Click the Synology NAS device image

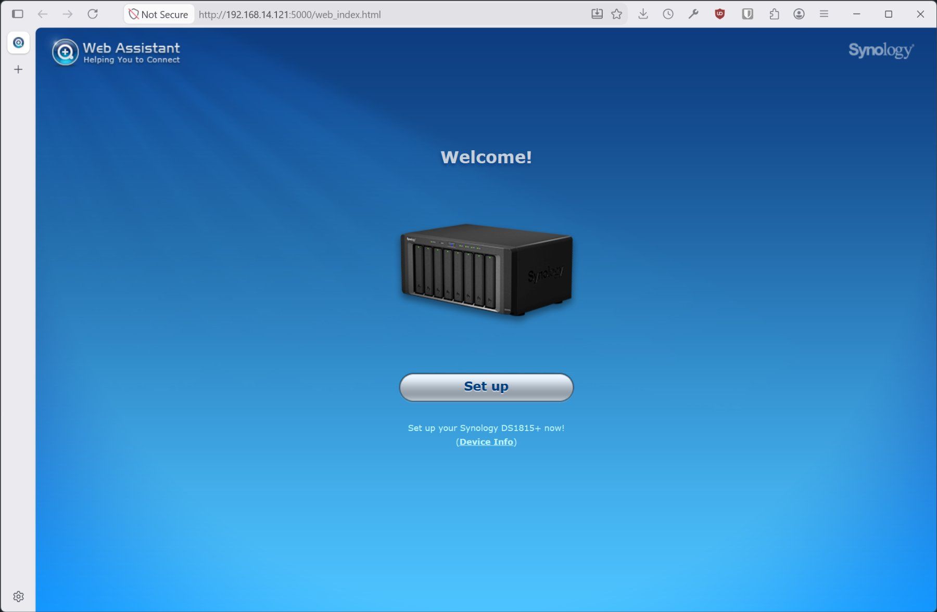pyautogui.click(x=486, y=269)
